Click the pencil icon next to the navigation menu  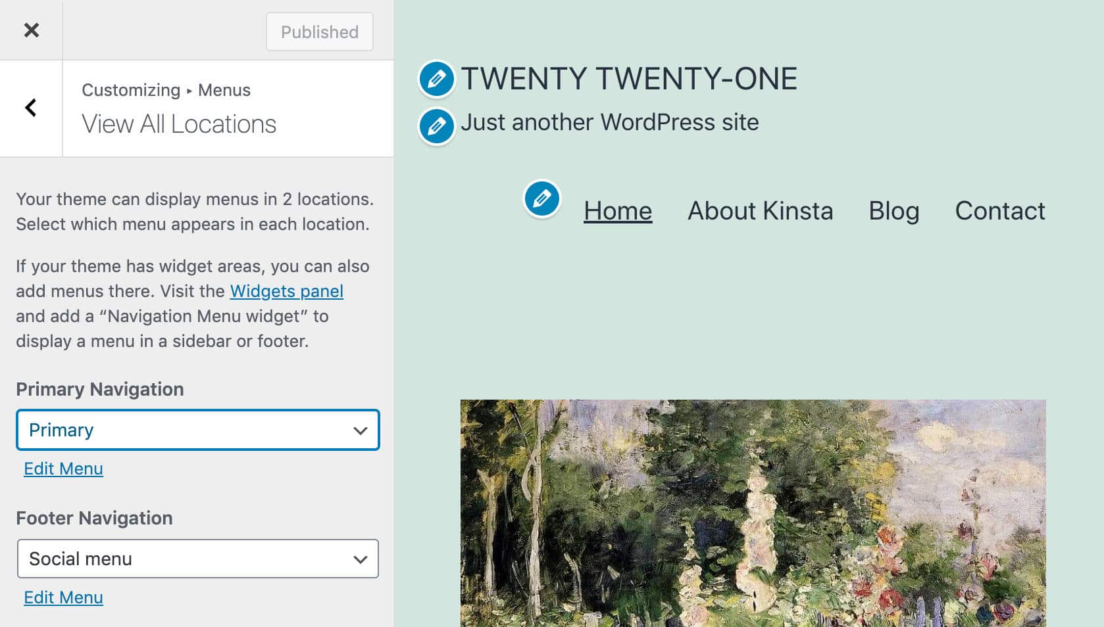(x=541, y=199)
